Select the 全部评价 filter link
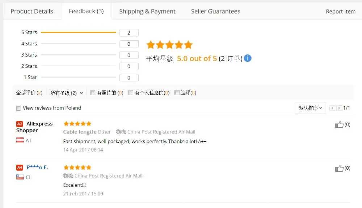The height and width of the screenshot is (208, 362). 29,93
